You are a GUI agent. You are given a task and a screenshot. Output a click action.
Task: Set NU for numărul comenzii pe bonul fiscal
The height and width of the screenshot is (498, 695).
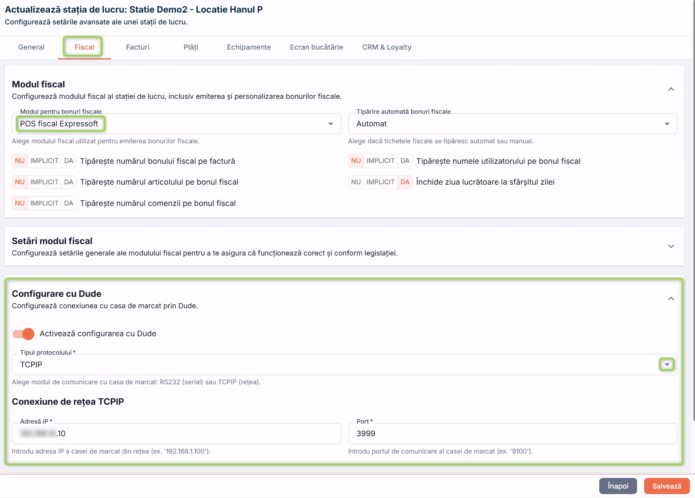click(x=20, y=204)
